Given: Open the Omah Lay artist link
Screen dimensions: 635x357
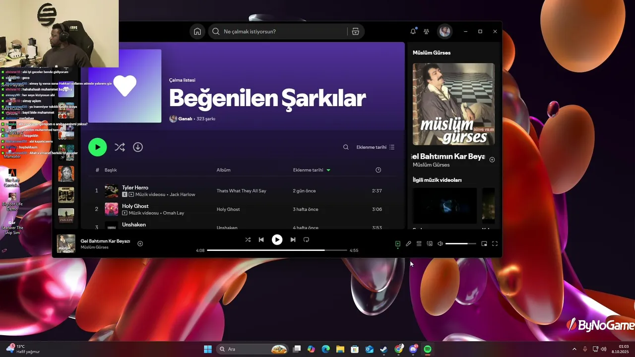Looking at the screenshot, I should [173, 213].
